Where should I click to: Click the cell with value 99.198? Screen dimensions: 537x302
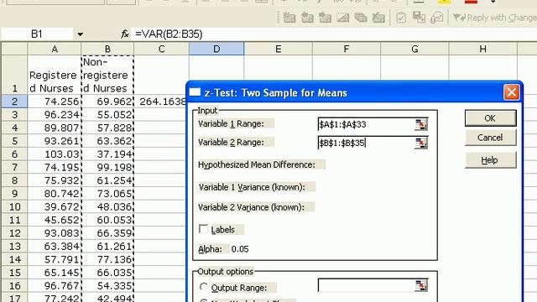(107, 168)
